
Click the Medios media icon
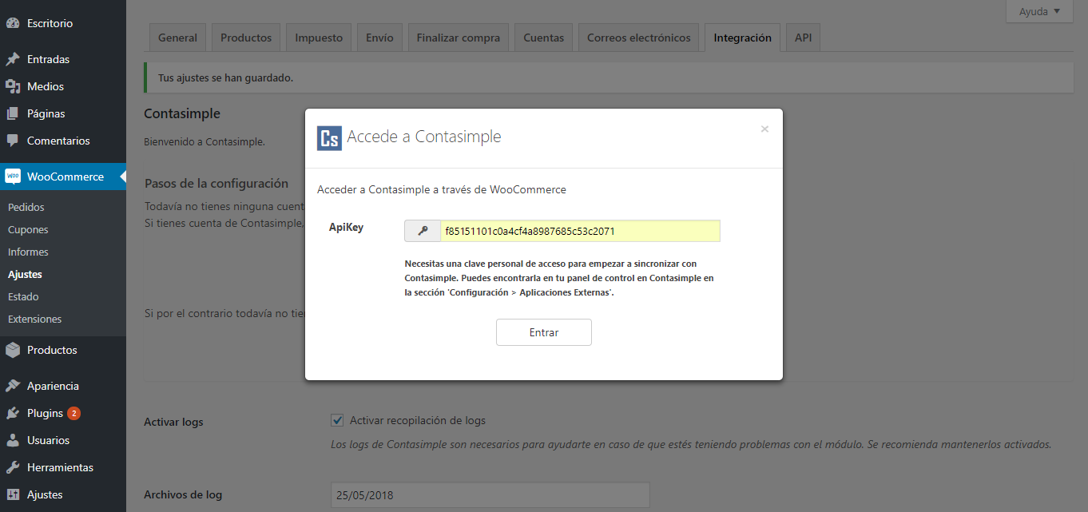coord(13,86)
